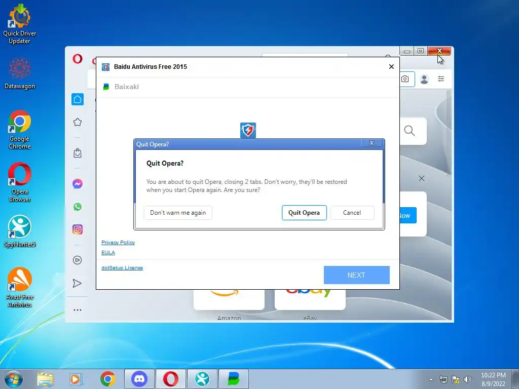Click Chrome icon in the taskbar
The image size is (519, 389).
pyautogui.click(x=107, y=379)
